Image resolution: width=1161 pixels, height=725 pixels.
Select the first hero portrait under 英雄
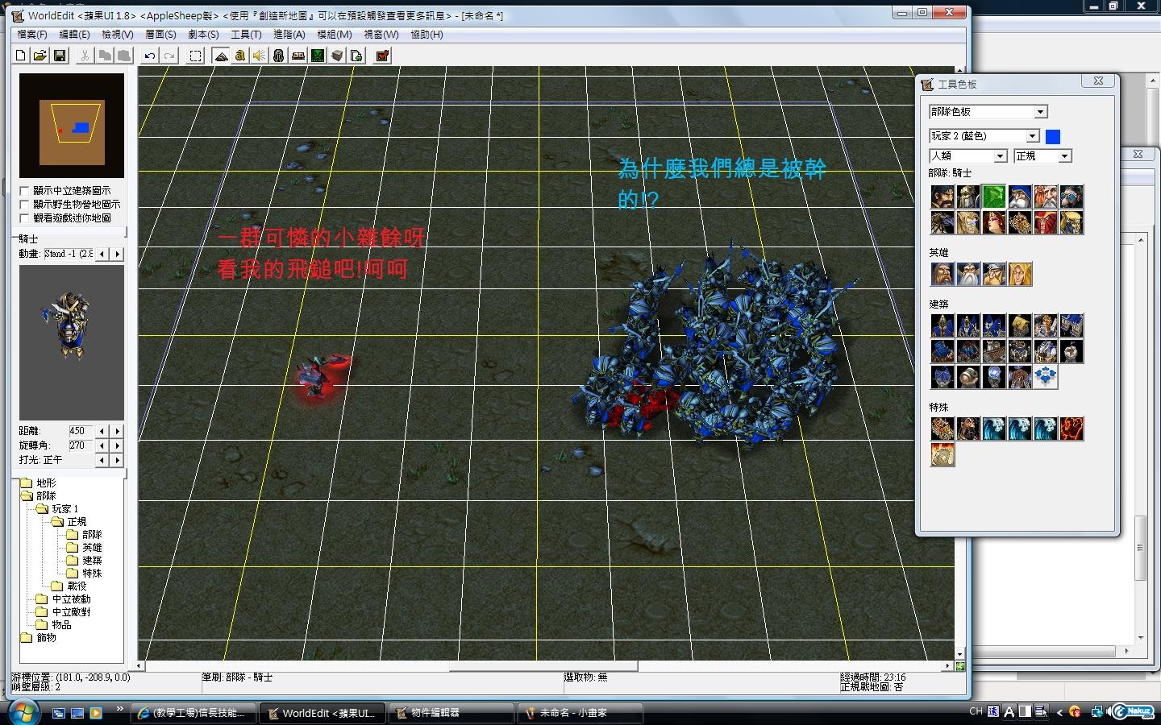[x=943, y=274]
